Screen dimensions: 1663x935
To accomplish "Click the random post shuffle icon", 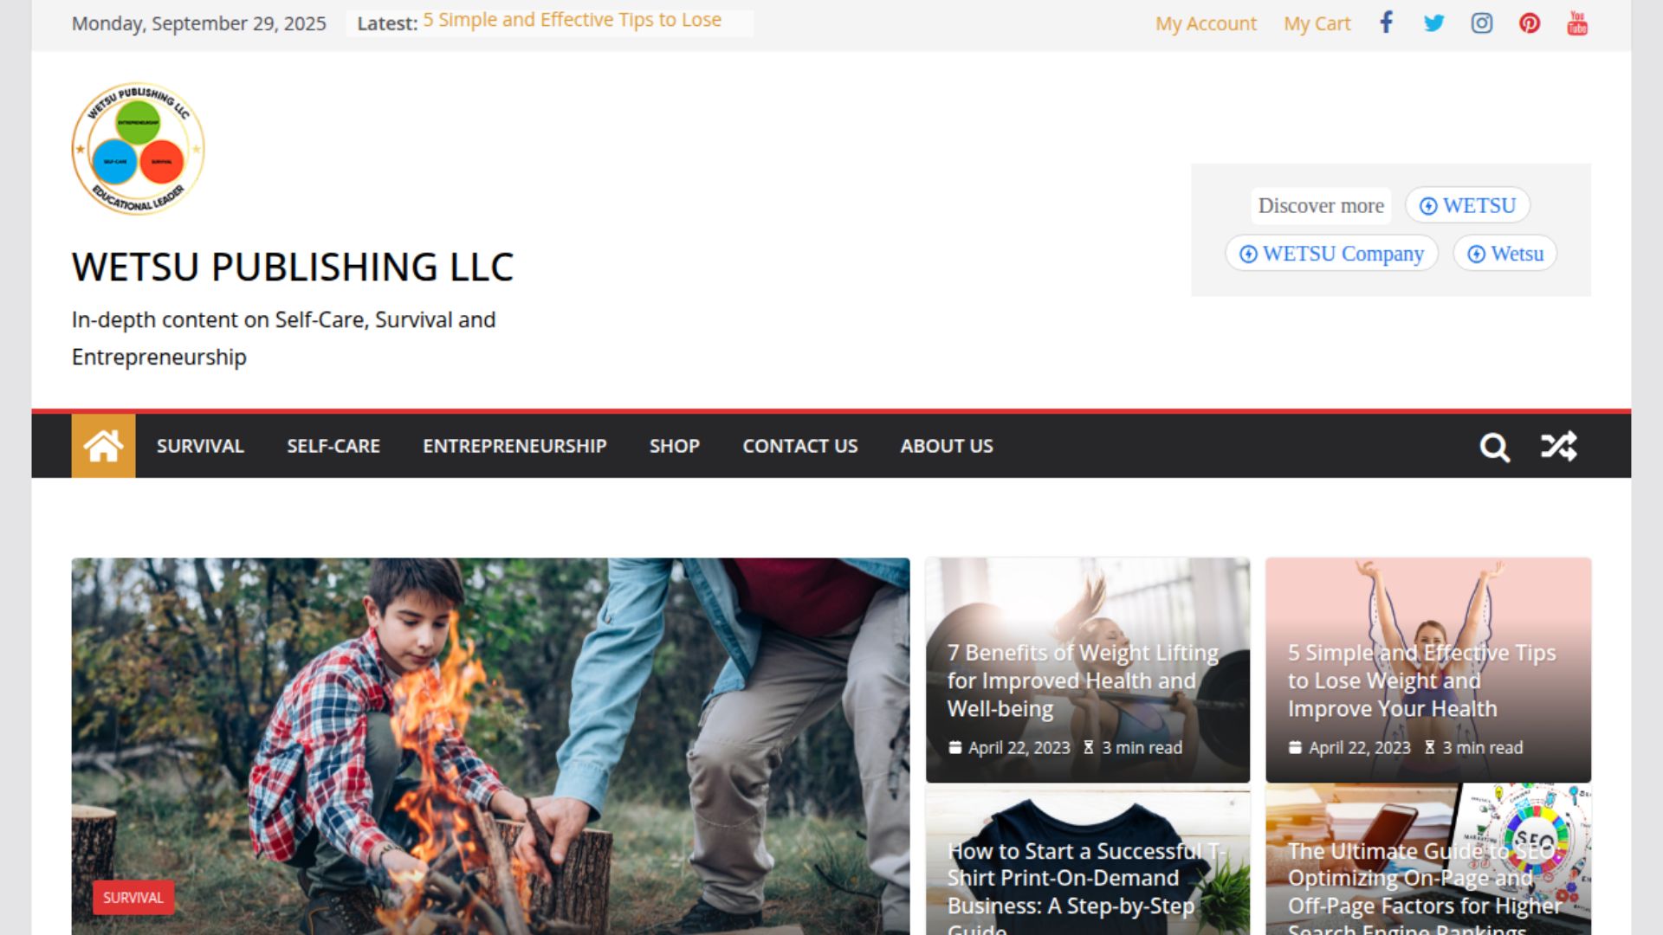I will click(x=1558, y=447).
